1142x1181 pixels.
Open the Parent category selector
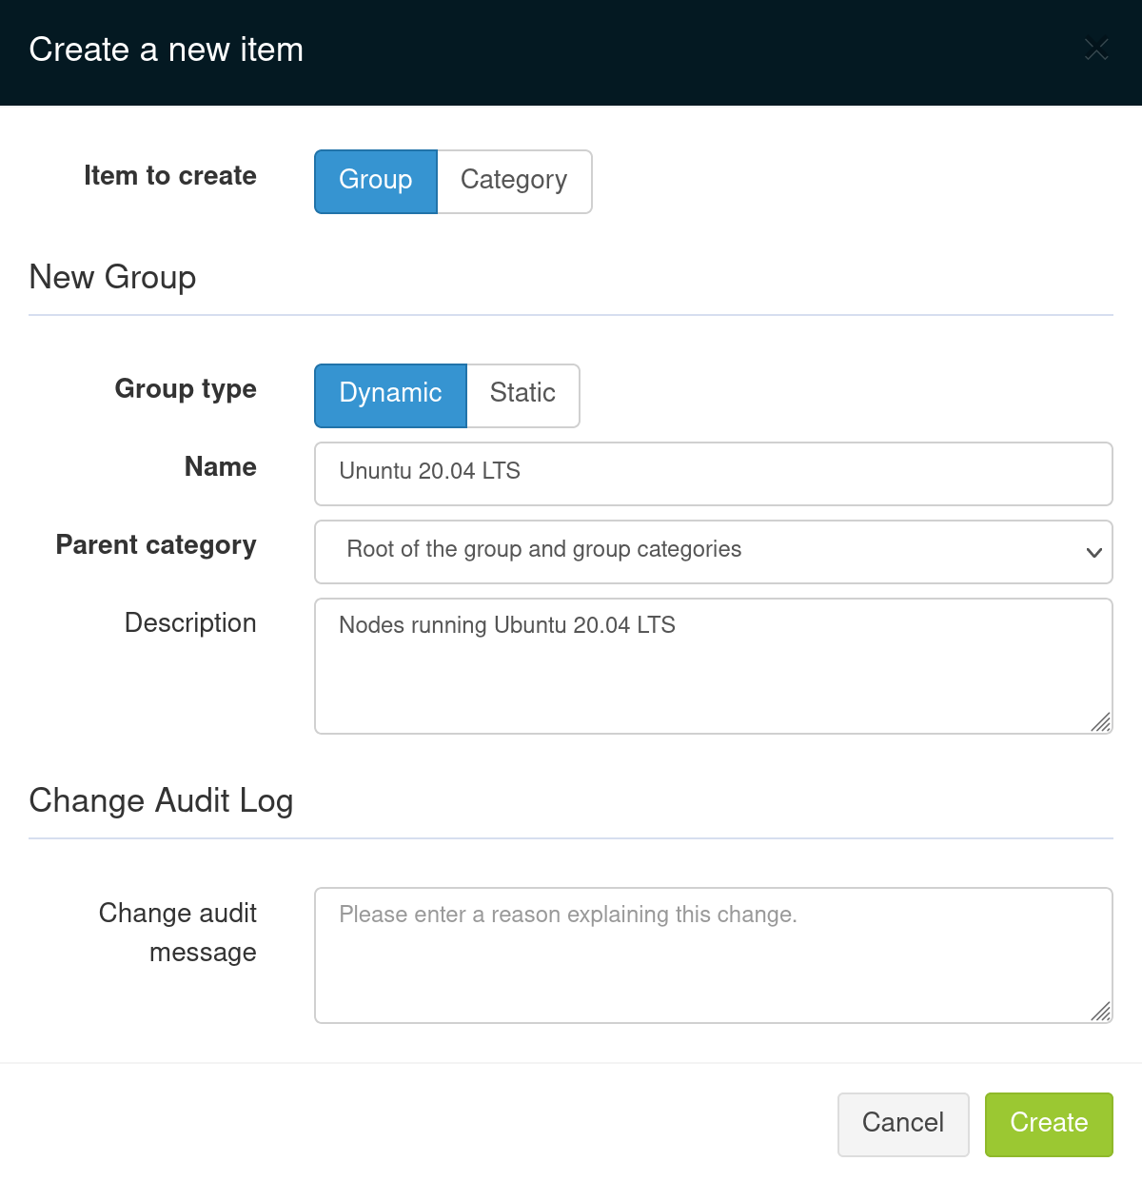click(714, 552)
